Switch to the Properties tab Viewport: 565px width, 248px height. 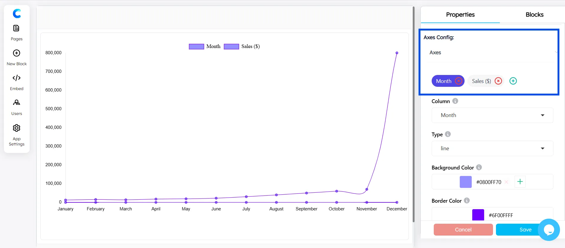460,15
